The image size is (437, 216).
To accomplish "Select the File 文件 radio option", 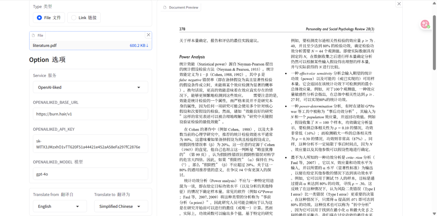I will (39, 18).
